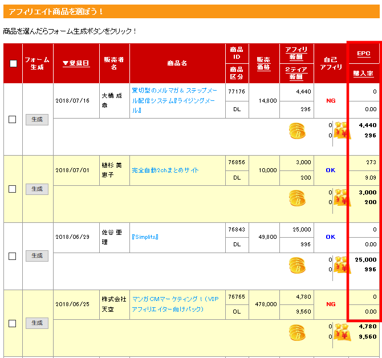This screenshot has height=358, width=382.
Task: Click NG status for product 77176
Action: [331, 100]
